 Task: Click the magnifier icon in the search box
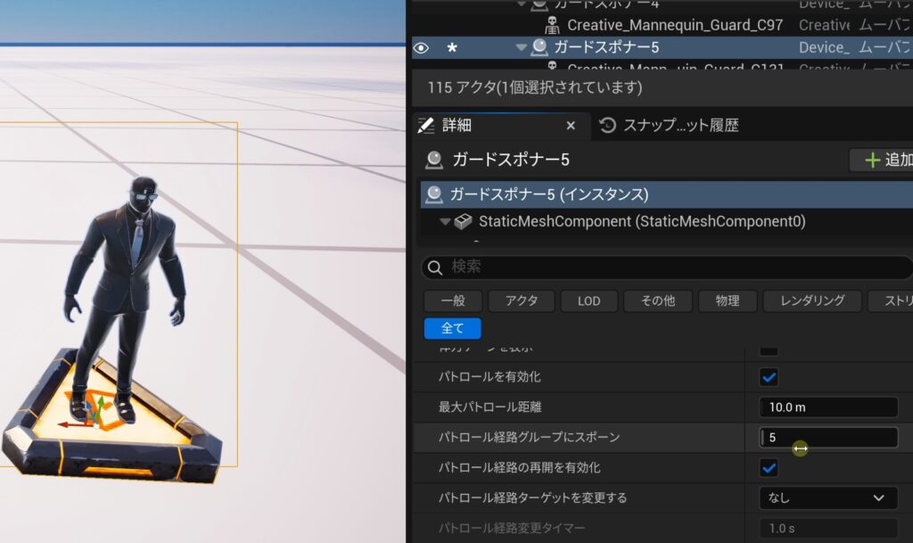pyautogui.click(x=434, y=267)
